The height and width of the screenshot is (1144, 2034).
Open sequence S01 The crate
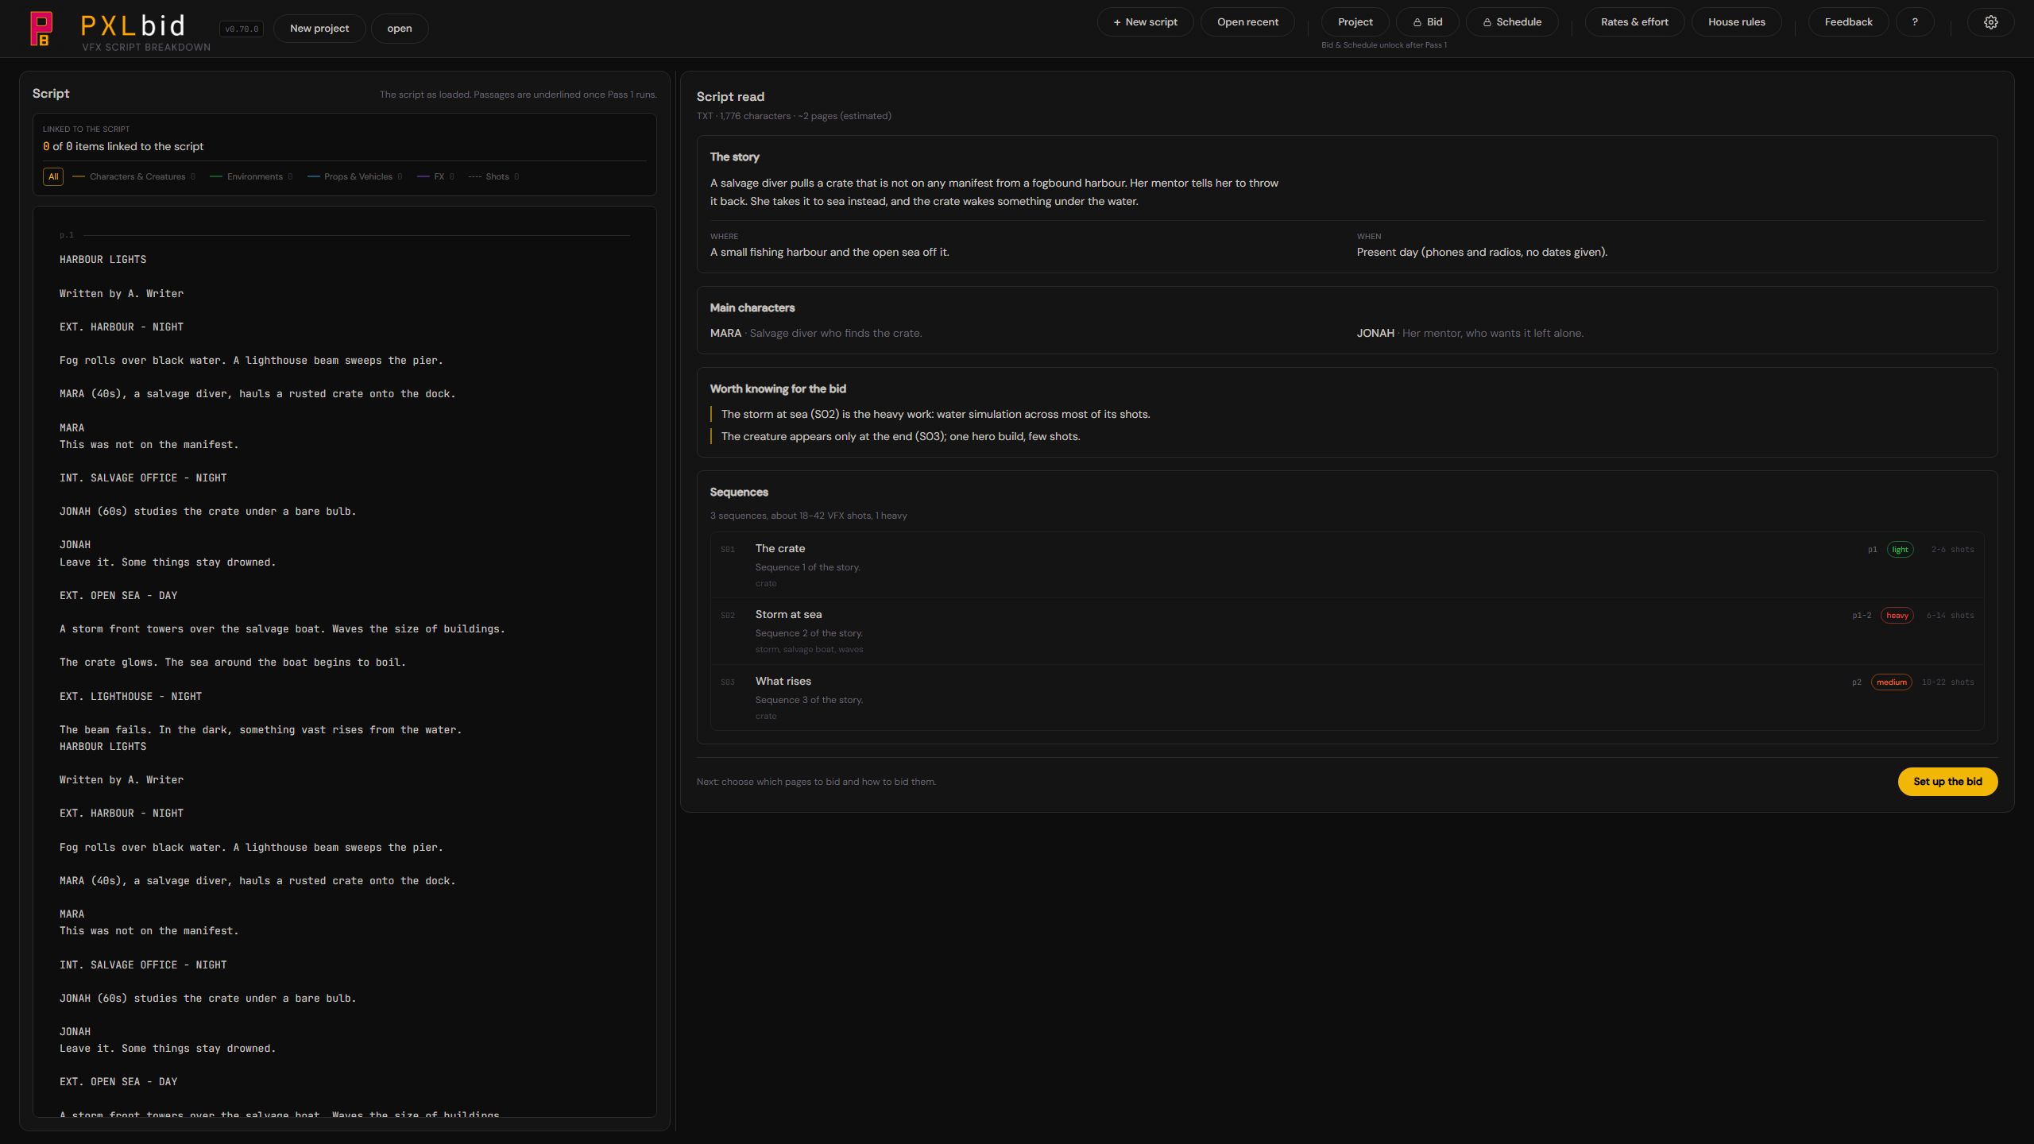1347,565
